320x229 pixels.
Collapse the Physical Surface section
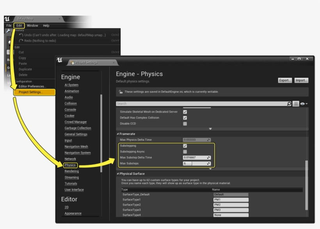point(119,173)
